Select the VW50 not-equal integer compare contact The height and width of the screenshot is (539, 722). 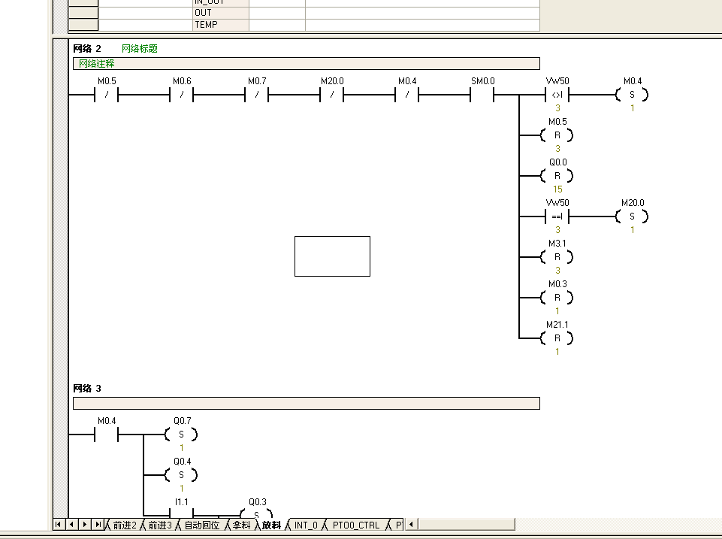click(557, 95)
